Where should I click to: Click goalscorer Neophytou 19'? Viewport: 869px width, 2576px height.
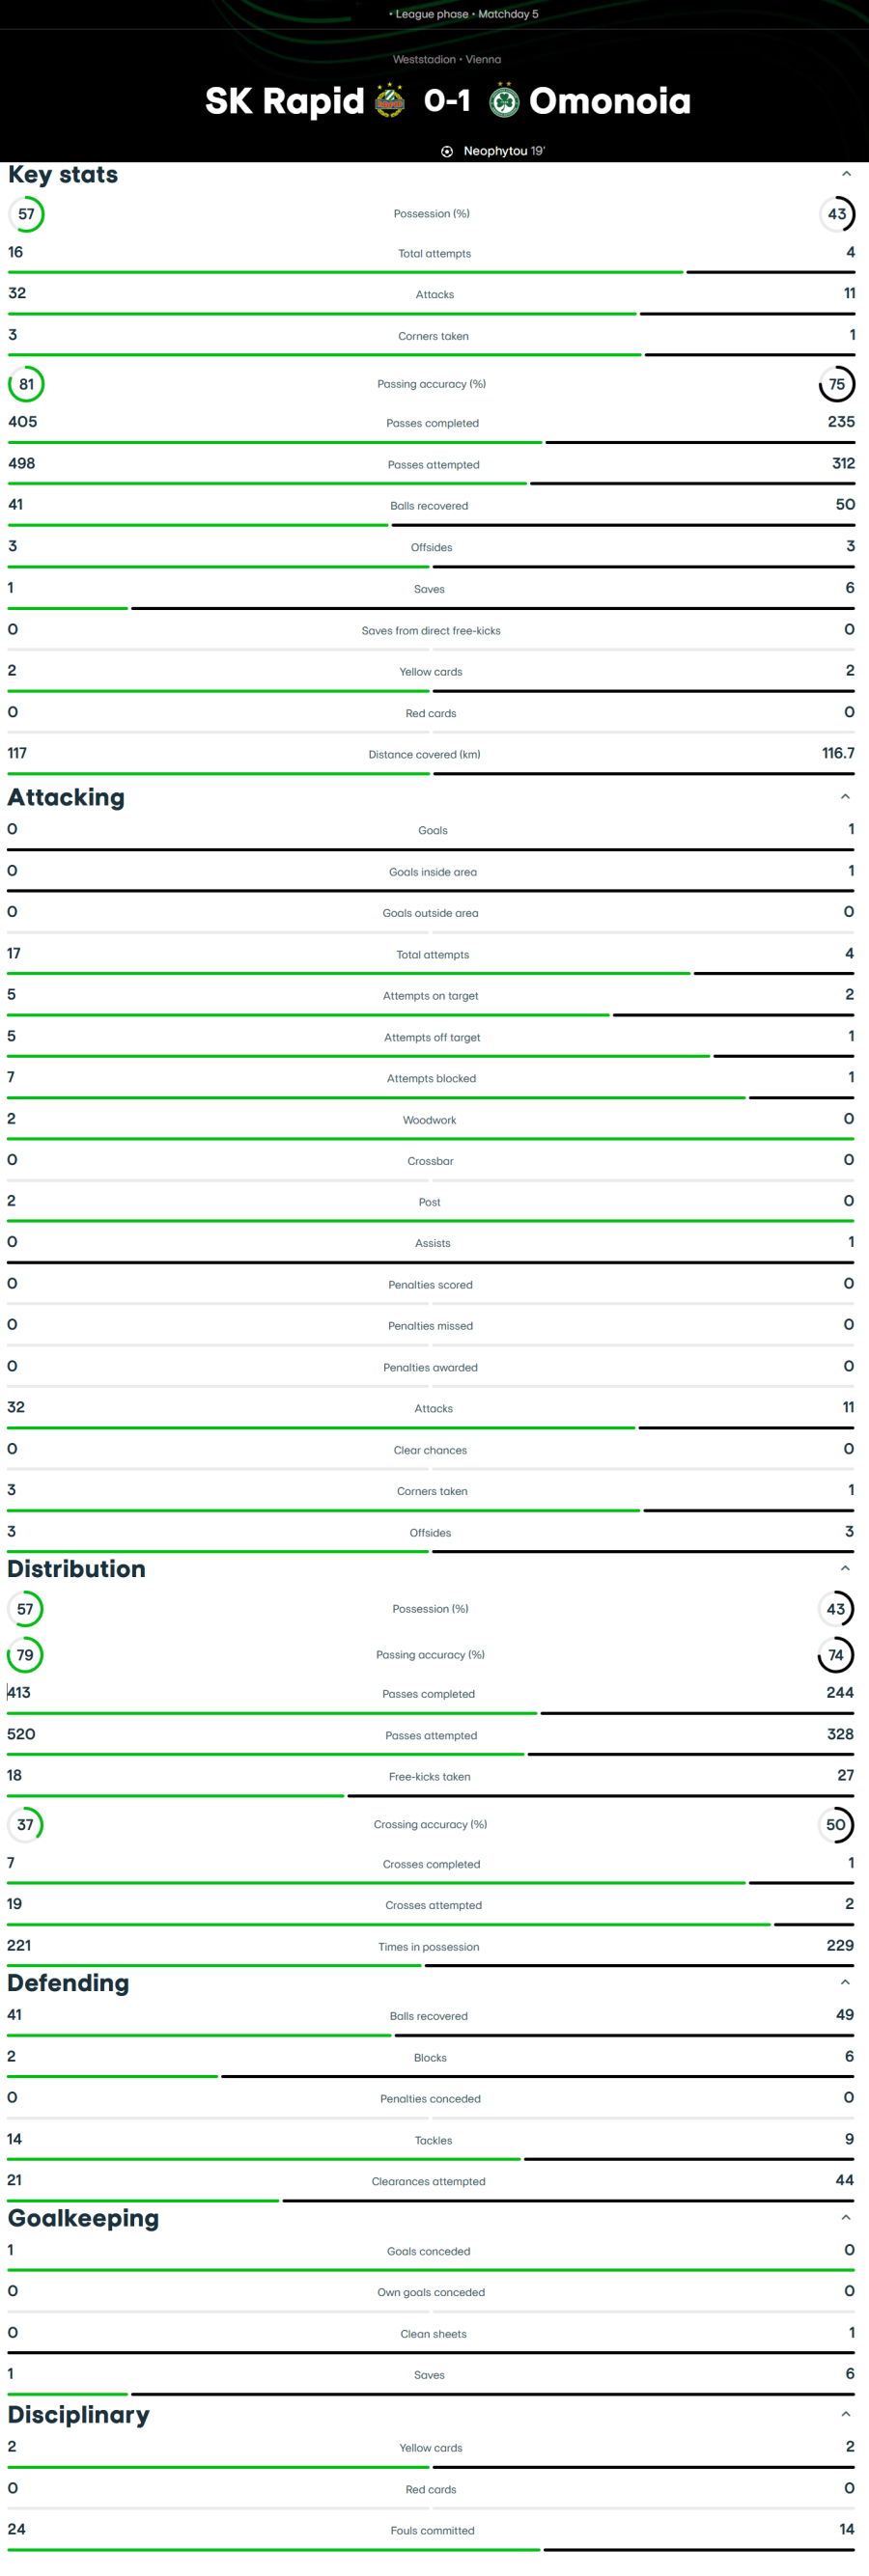pos(504,151)
